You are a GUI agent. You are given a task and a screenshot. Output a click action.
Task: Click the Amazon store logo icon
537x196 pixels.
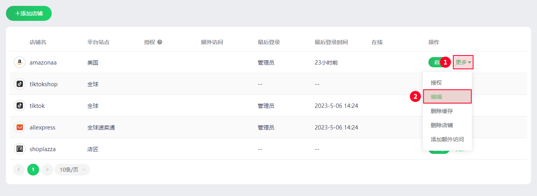click(19, 62)
